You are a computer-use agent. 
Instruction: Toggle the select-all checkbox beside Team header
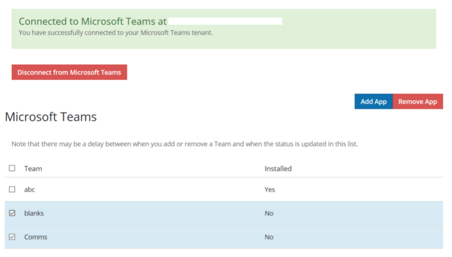pos(12,168)
